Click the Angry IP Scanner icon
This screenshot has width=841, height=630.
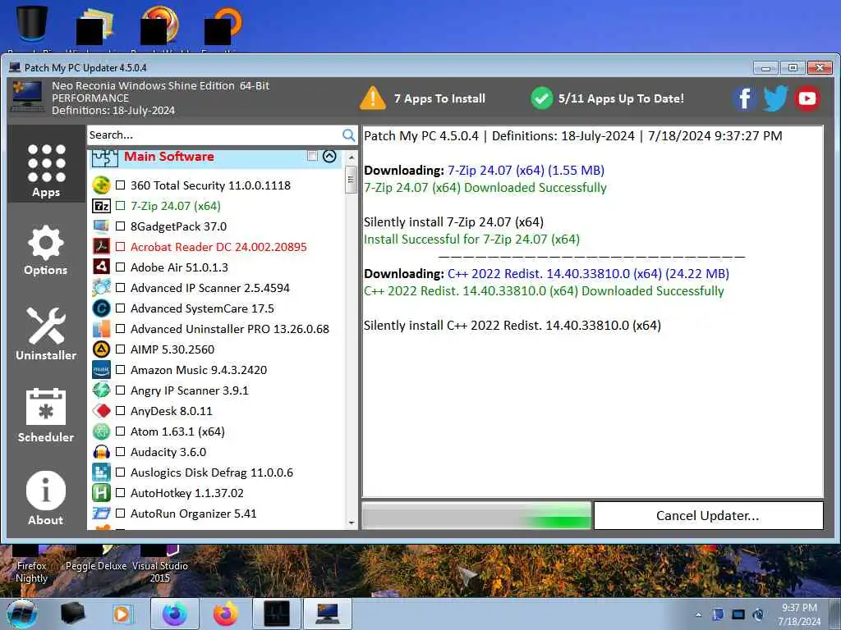101,390
